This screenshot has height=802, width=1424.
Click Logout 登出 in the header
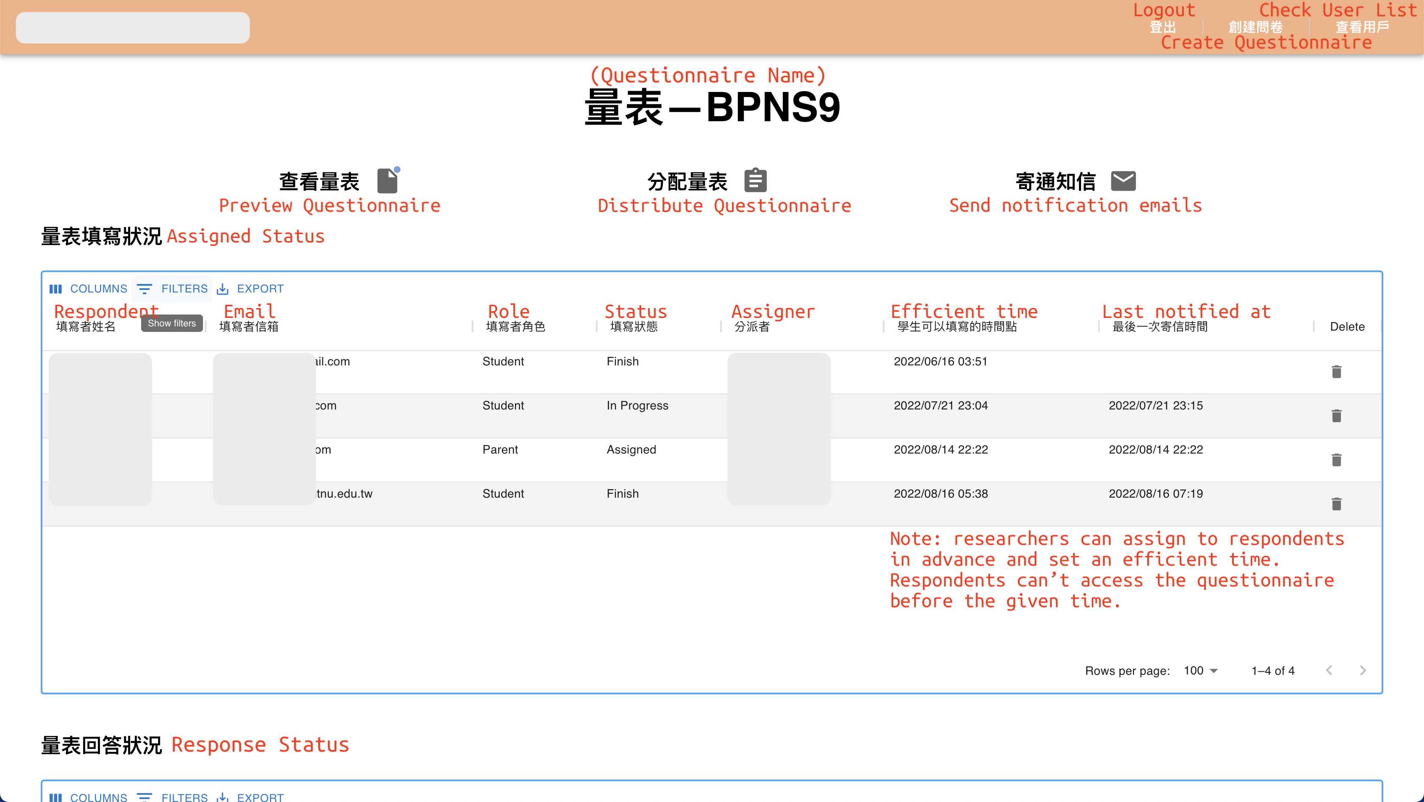click(1163, 27)
